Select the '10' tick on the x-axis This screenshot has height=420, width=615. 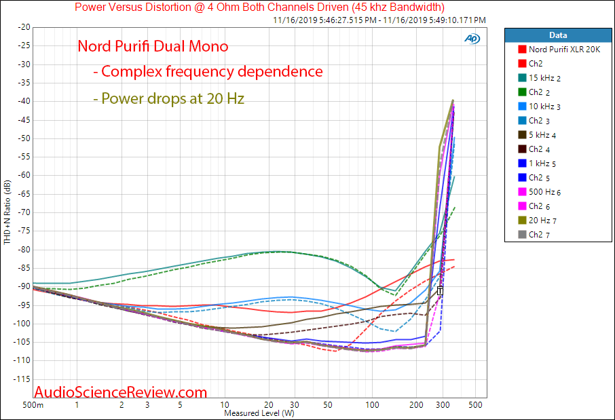coord(225,404)
